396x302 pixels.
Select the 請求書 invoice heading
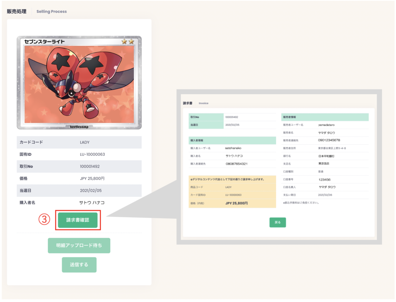point(188,103)
